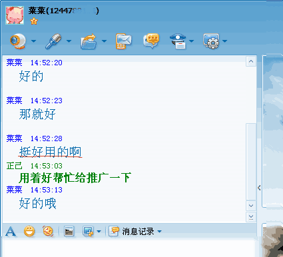
Task: Expand the monitor gear applications dropdown arrow
Action: (x=224, y=41)
